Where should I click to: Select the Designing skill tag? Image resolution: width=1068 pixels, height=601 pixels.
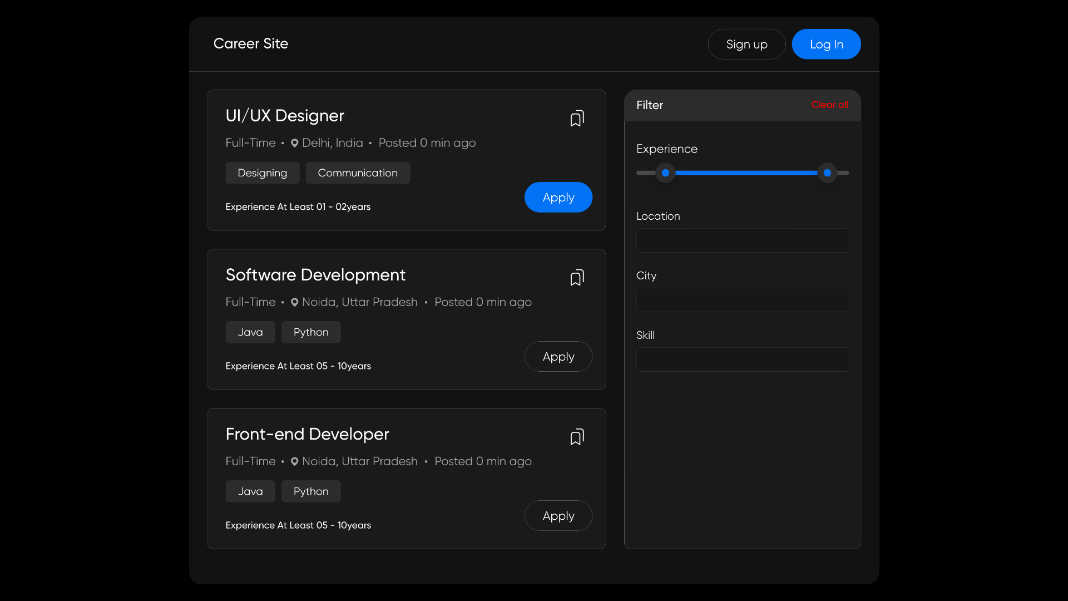pos(262,173)
